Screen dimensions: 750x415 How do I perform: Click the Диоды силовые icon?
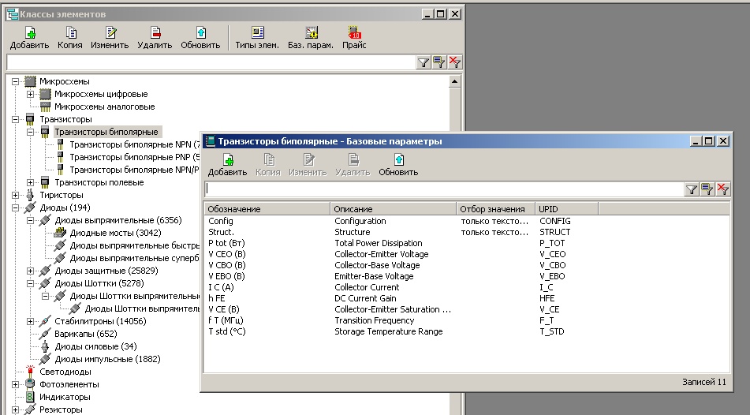click(x=45, y=346)
